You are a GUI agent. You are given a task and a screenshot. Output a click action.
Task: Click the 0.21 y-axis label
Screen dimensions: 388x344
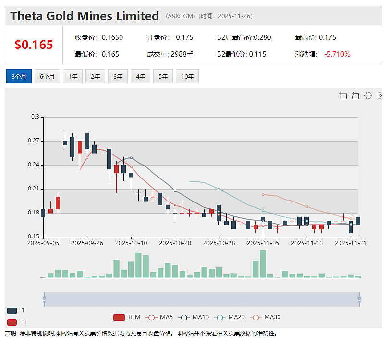point(34,189)
